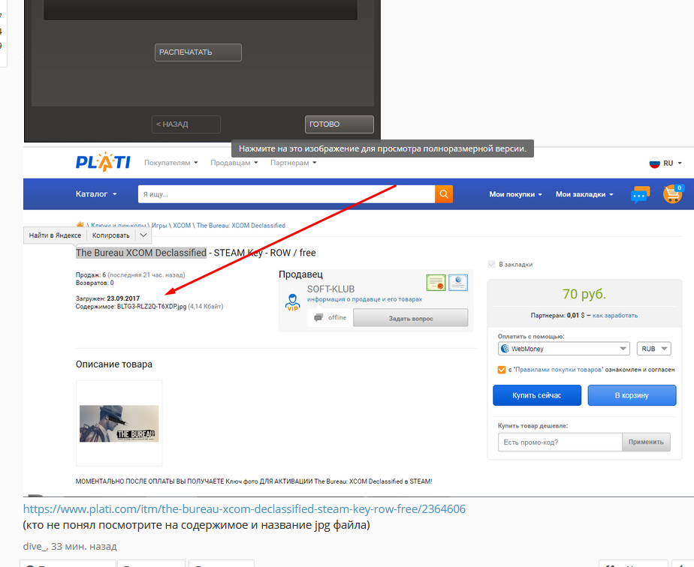This screenshot has width=694, height=567.
Task: Open the Игры breadcrumb link
Action: (159, 226)
